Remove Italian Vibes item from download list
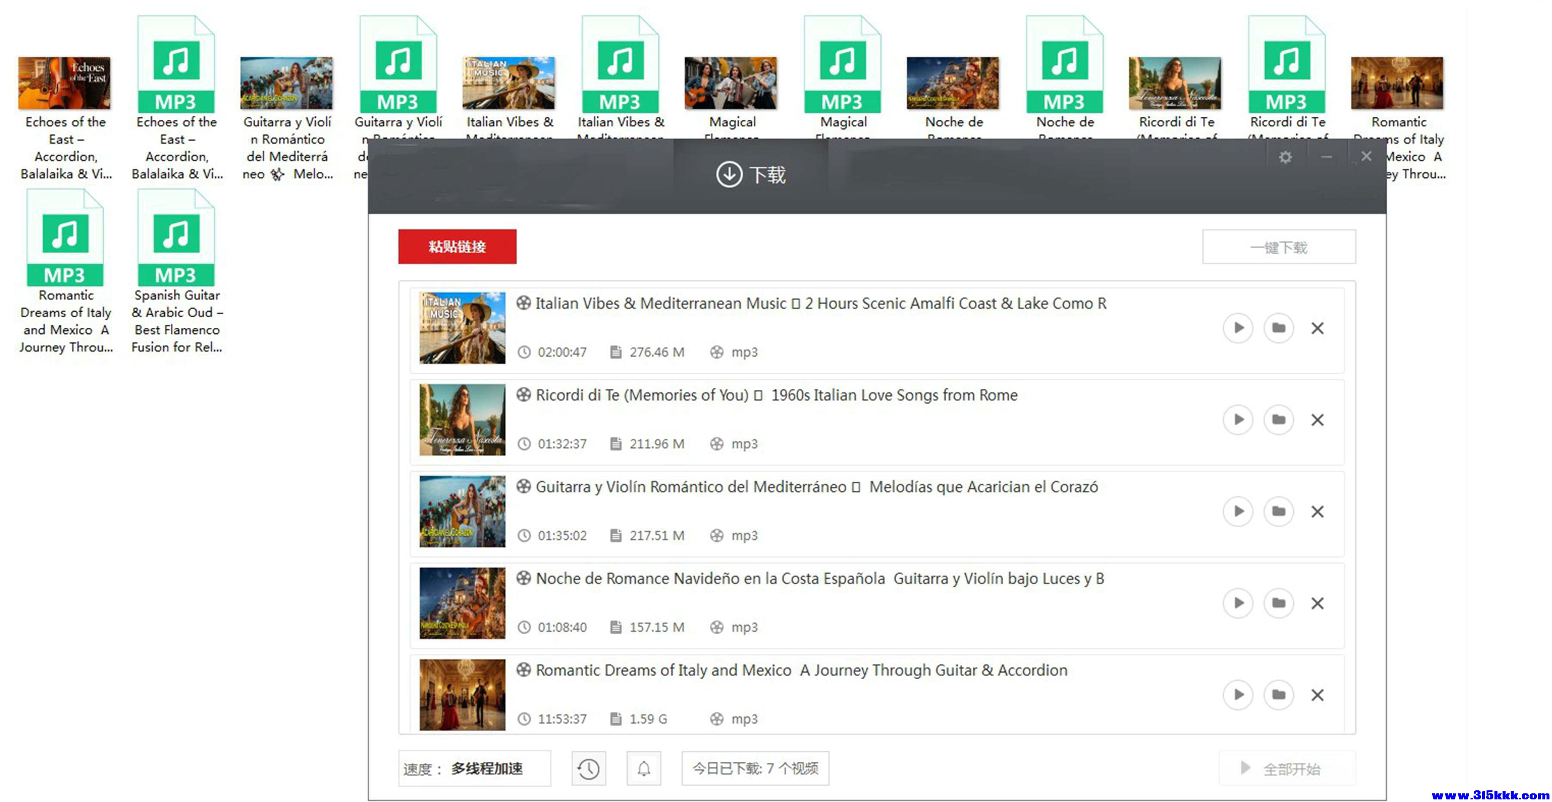 (x=1317, y=328)
